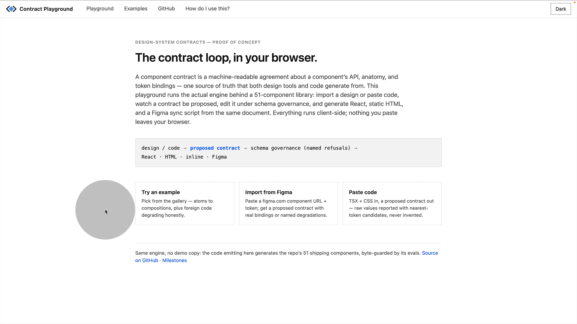The width and height of the screenshot is (577, 324).
Task: Click the Contract Playground diamond logo icon
Action: [x=11, y=9]
